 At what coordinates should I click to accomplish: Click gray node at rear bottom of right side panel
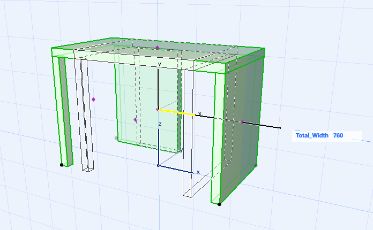click(x=256, y=165)
